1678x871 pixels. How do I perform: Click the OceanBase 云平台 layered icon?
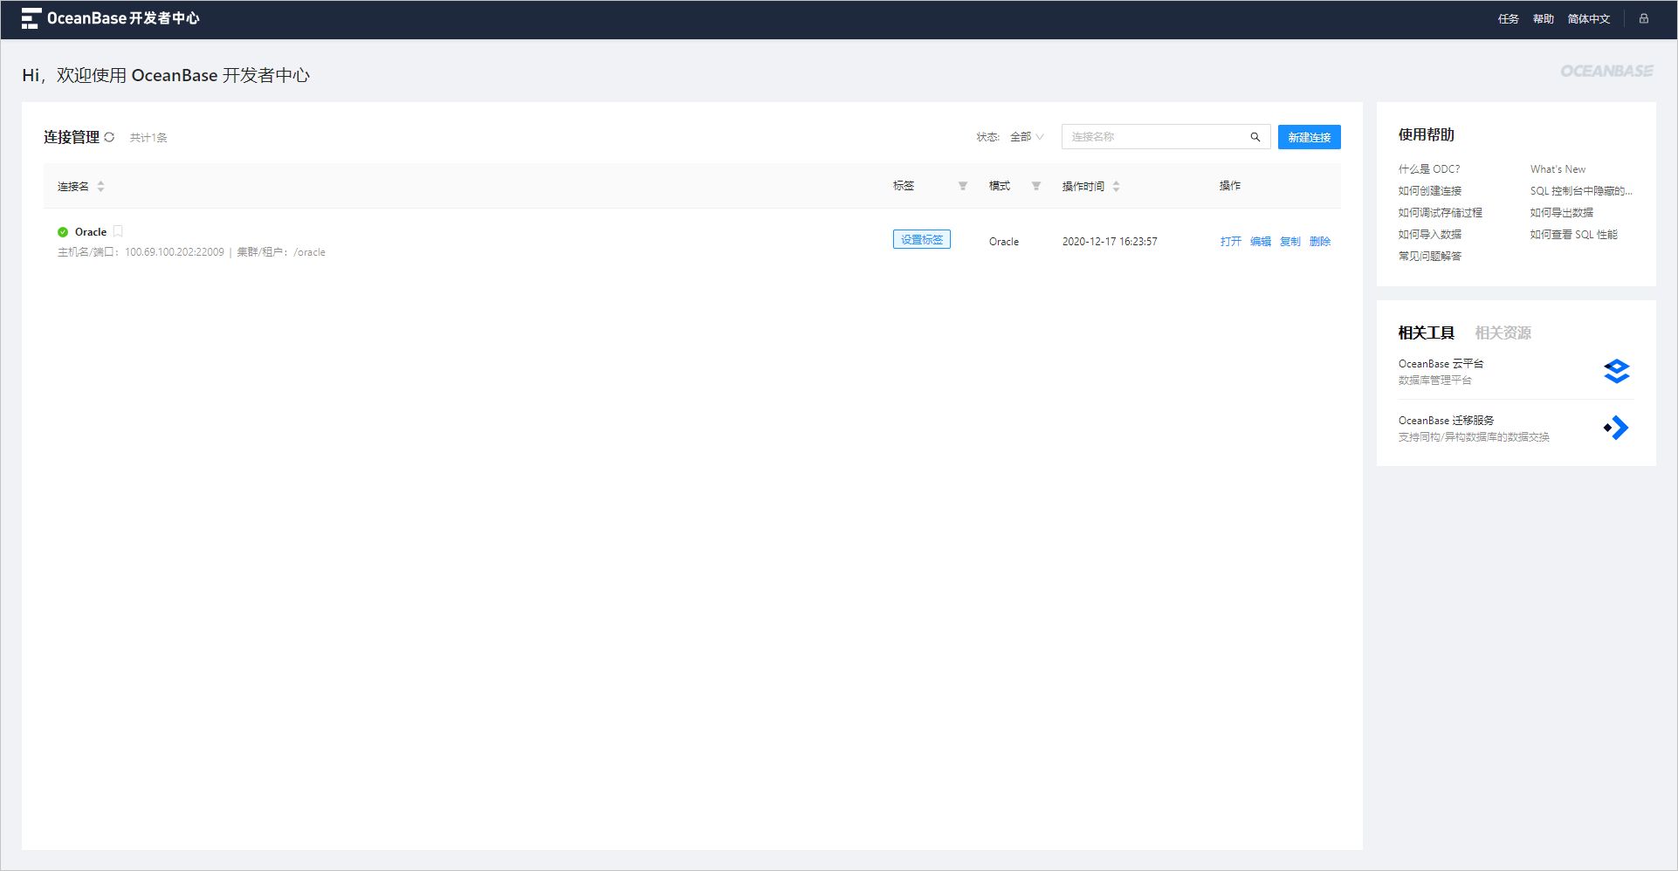click(1616, 372)
